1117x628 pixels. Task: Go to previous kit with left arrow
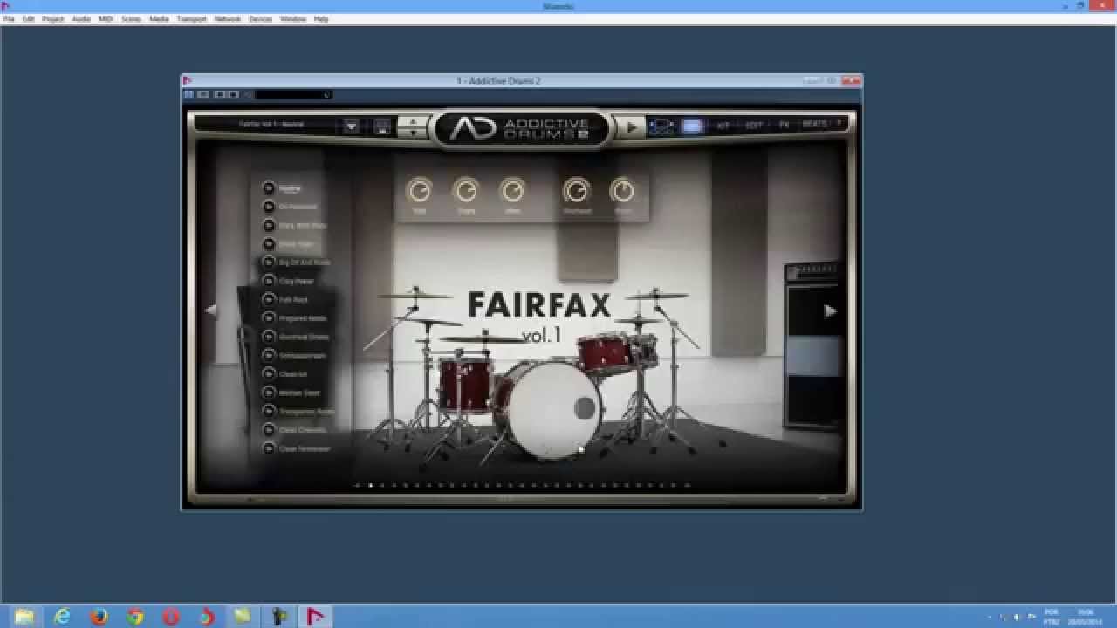[x=210, y=310]
